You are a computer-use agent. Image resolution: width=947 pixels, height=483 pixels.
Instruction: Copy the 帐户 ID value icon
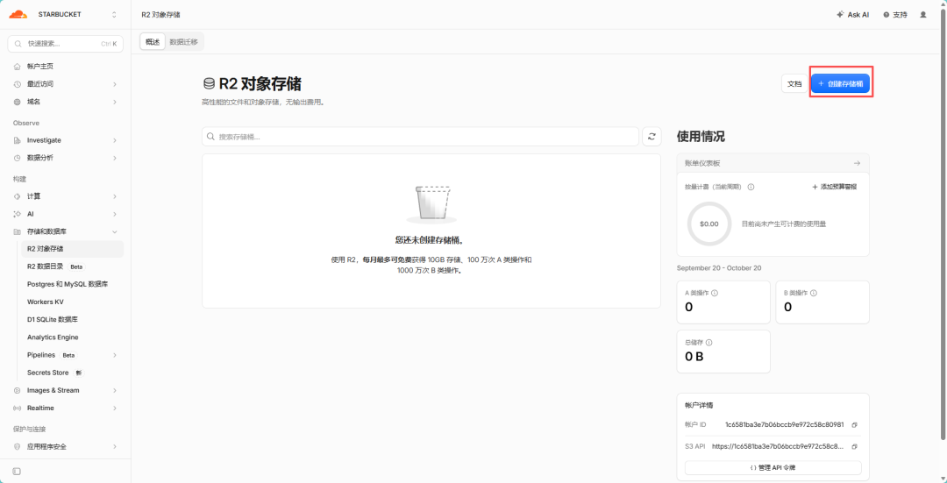854,424
